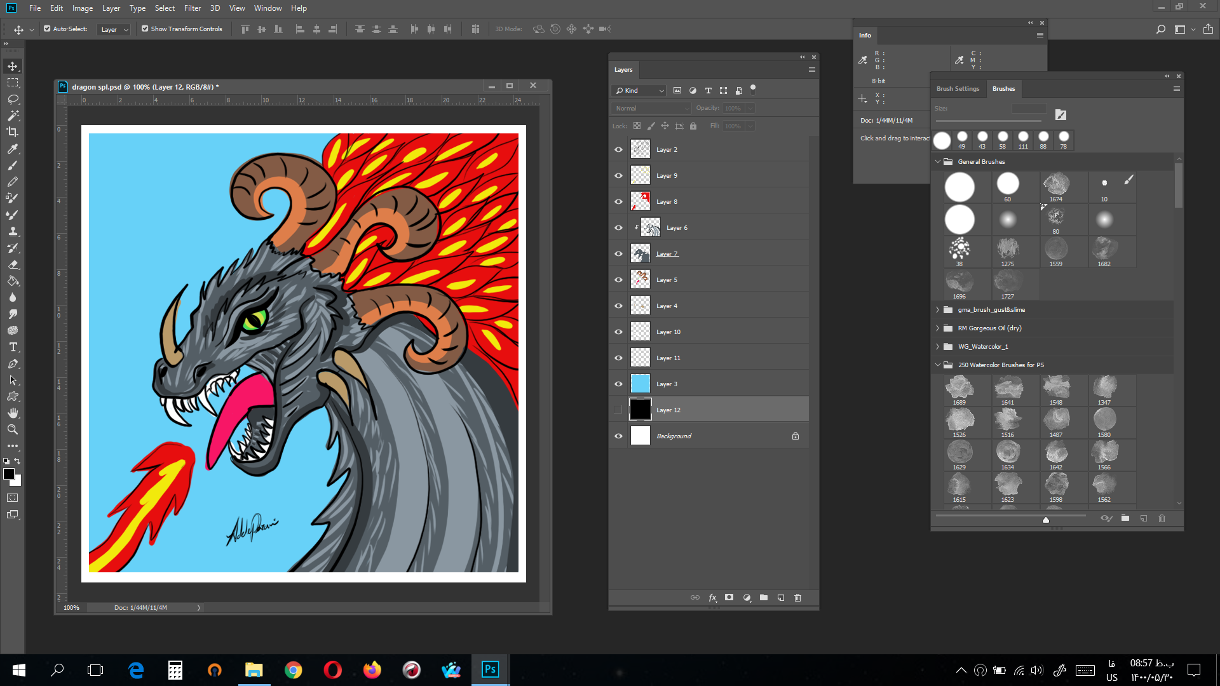Create a new layer group folder
Viewport: 1220px width, 686px height.
click(764, 598)
